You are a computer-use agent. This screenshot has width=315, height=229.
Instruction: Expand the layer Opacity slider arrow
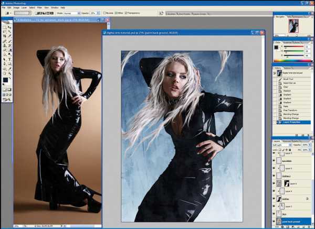pyautogui.click(x=309, y=145)
